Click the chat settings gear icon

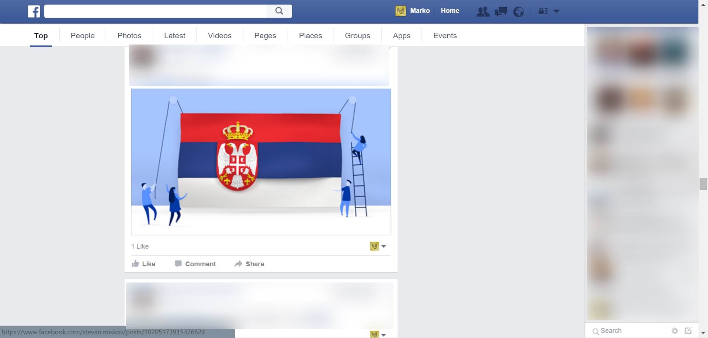tap(675, 331)
